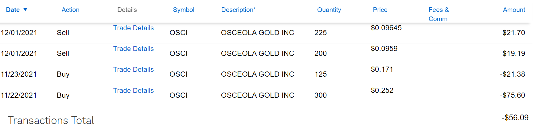Click OSCEOLA GOLD INC in first row

tap(257, 33)
